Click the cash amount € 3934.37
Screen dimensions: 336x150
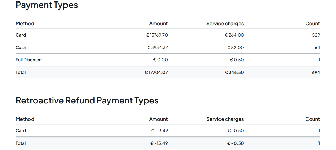click(157, 48)
